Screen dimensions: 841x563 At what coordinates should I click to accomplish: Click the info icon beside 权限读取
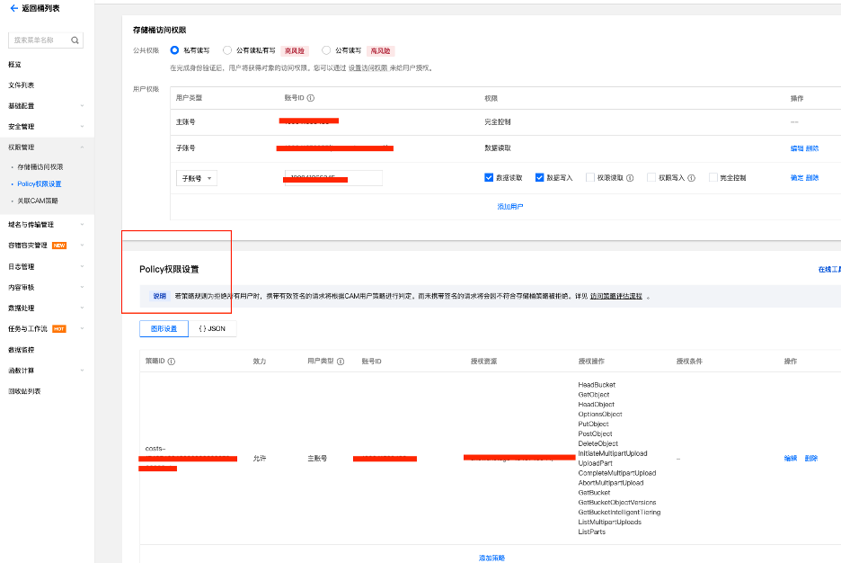pyautogui.click(x=629, y=178)
